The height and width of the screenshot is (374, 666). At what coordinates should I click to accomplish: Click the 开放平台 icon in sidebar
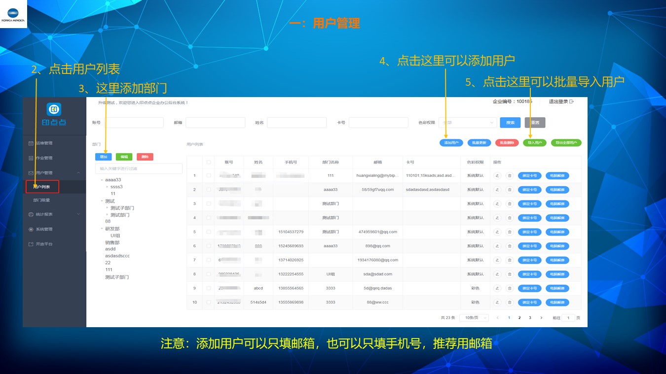(31, 244)
